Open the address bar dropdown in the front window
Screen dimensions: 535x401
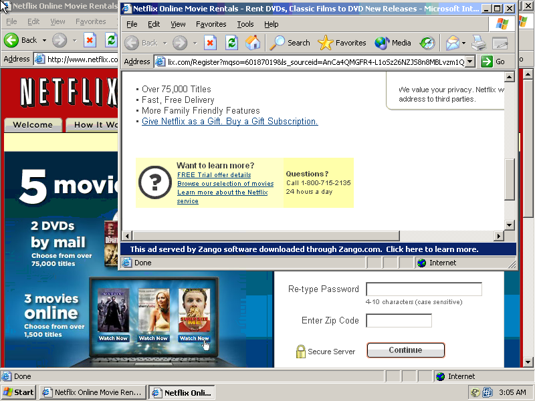470,61
